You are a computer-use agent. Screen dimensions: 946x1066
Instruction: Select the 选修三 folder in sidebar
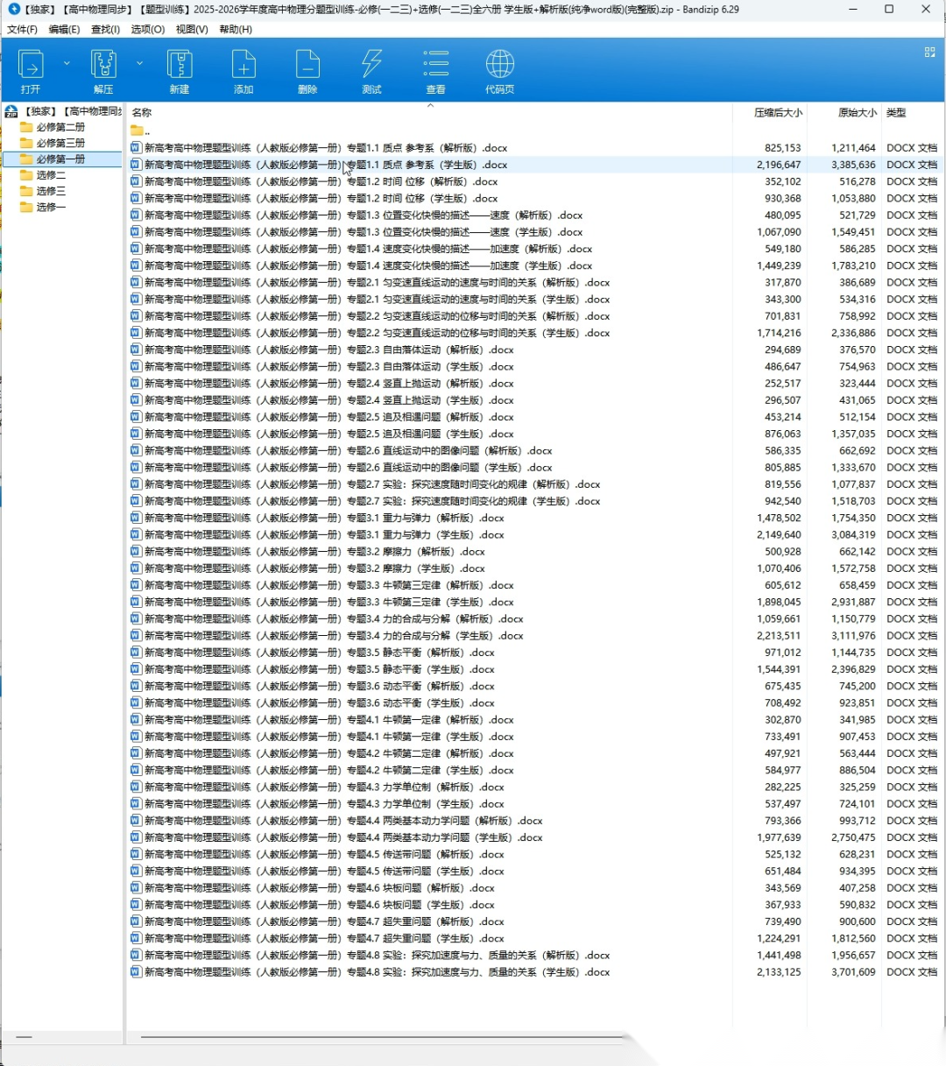51,191
